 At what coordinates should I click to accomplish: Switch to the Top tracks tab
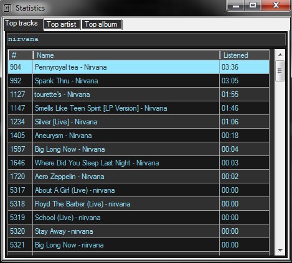coord(23,24)
